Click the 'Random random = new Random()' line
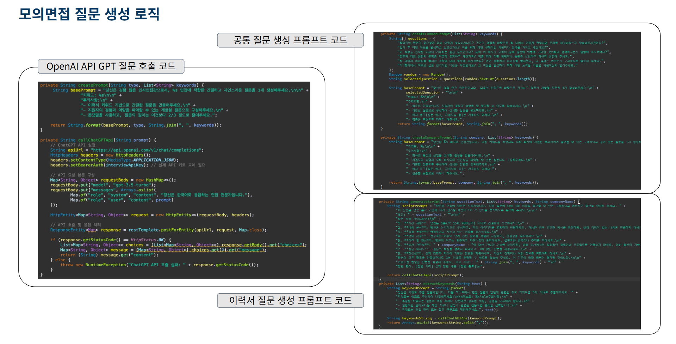The height and width of the screenshot is (344, 676). click(x=419, y=75)
